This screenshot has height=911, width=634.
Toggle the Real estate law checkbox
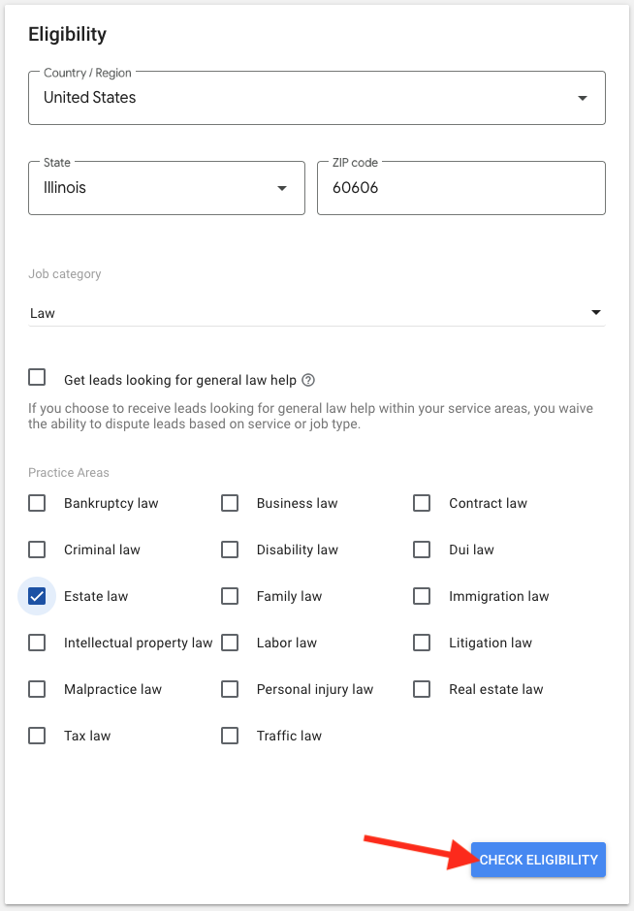pyautogui.click(x=422, y=689)
